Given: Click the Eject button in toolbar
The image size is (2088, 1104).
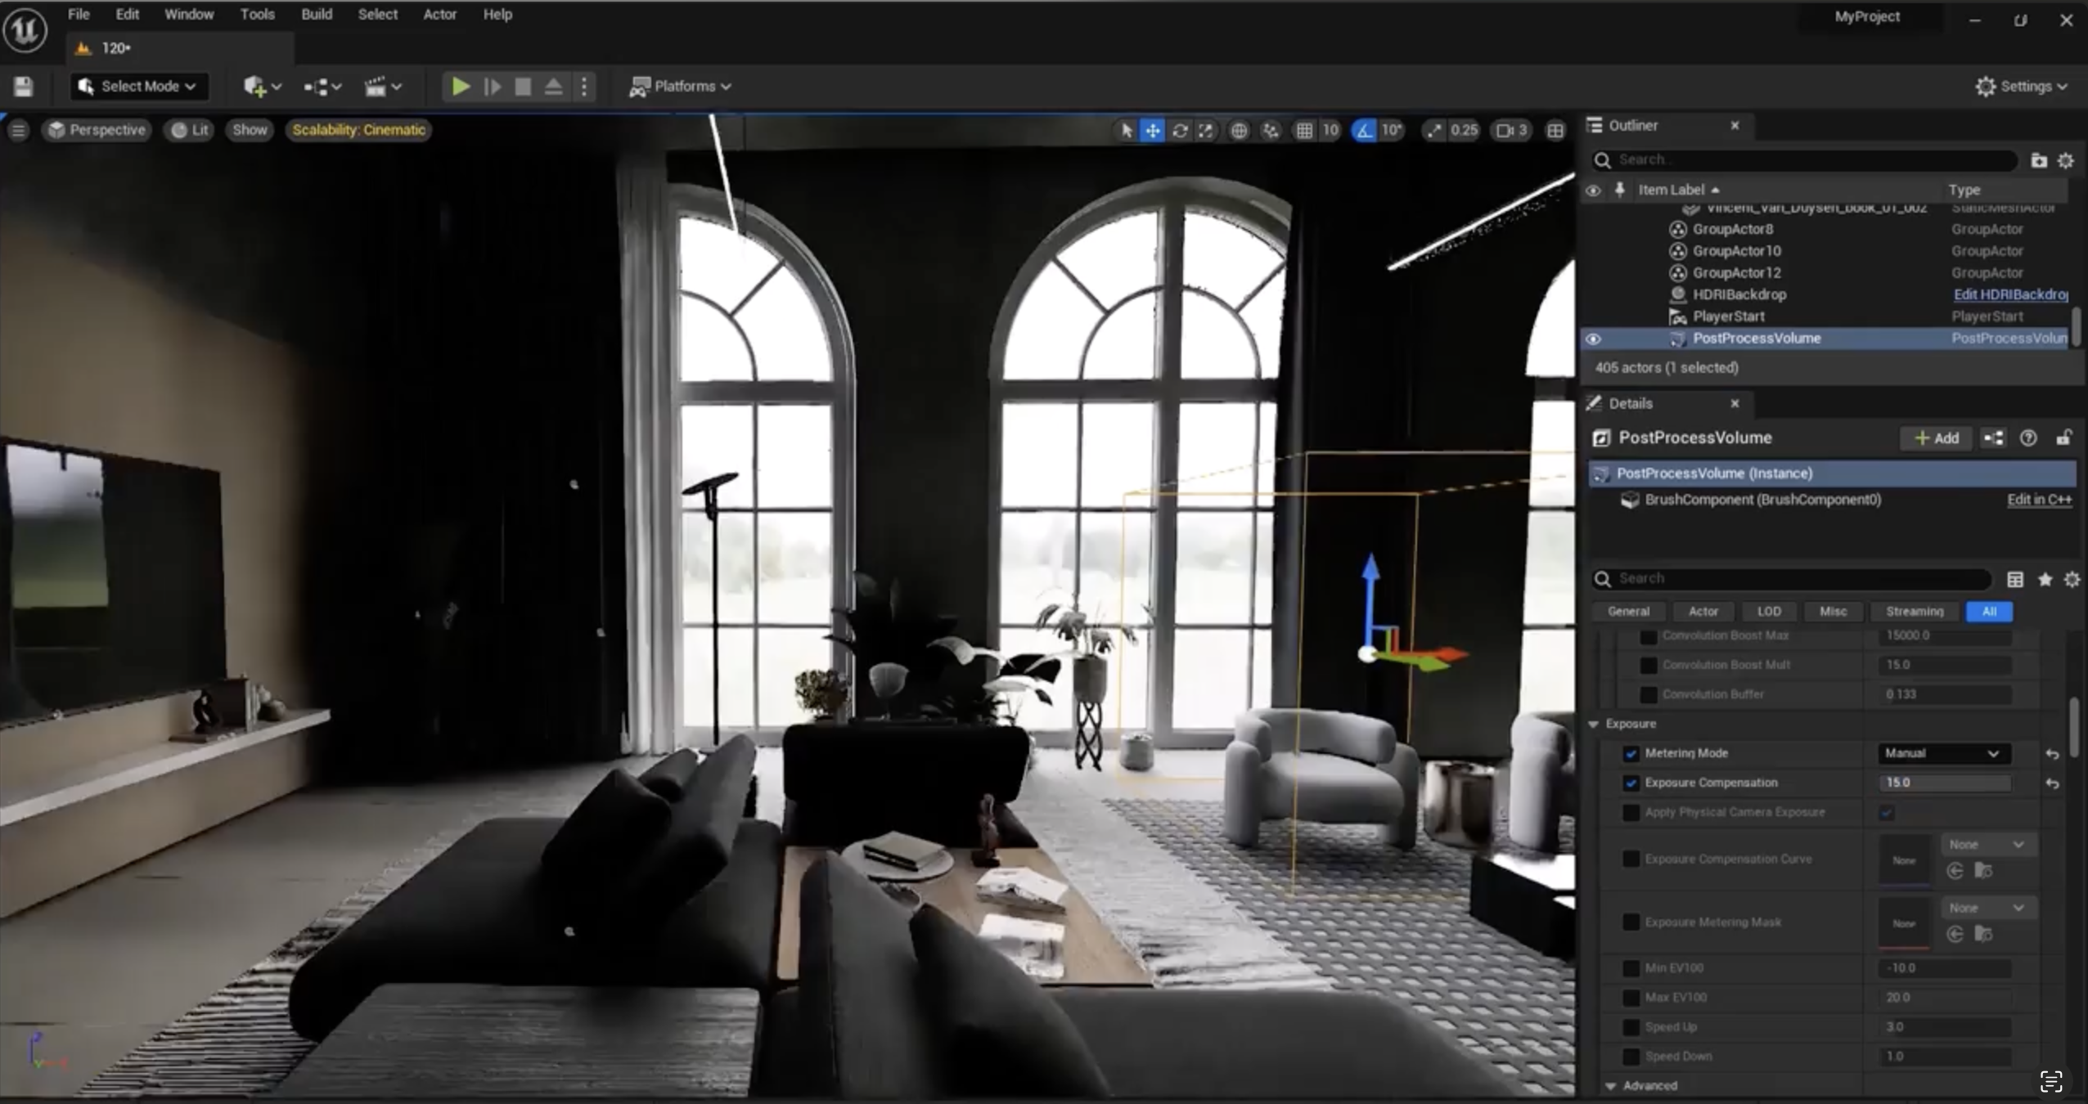Looking at the screenshot, I should 553,87.
